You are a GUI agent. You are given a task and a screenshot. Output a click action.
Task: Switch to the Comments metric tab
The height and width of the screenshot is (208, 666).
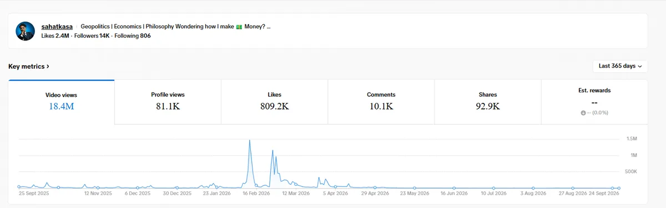381,102
